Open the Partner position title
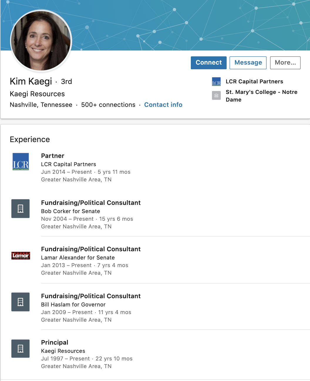 (53, 156)
